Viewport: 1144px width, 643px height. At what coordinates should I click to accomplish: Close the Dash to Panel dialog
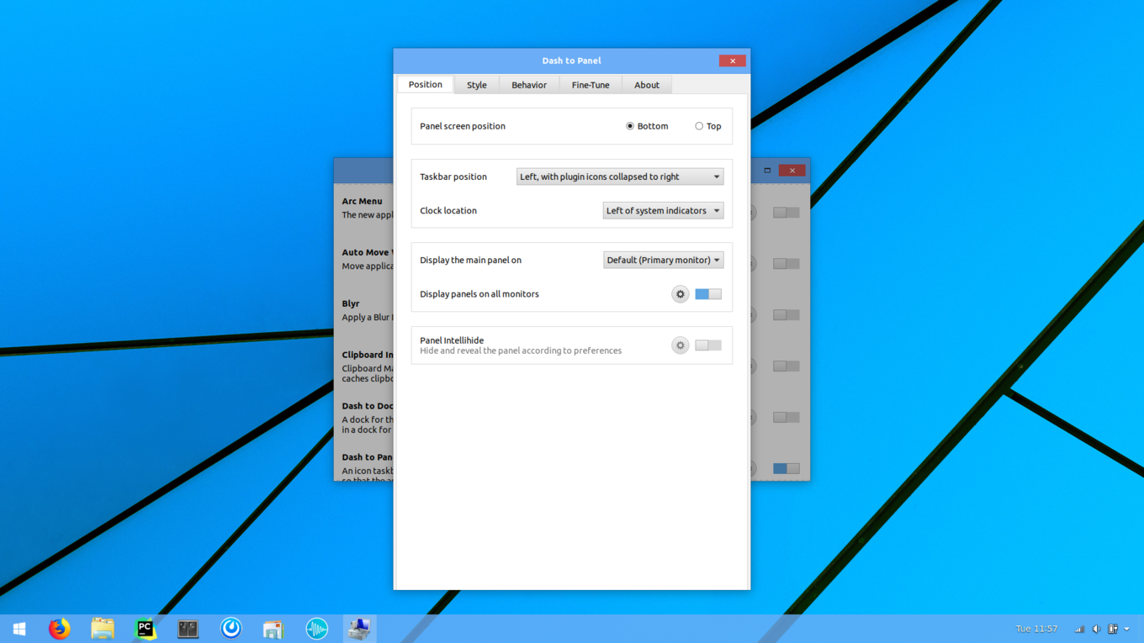(733, 61)
